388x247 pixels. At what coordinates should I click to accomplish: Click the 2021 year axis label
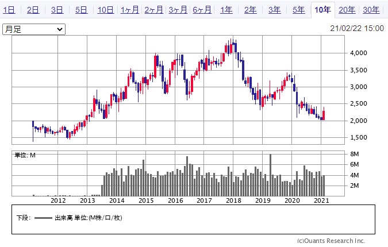coord(321,200)
